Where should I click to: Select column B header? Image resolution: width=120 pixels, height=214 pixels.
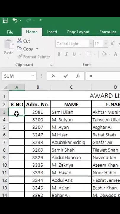38,87
